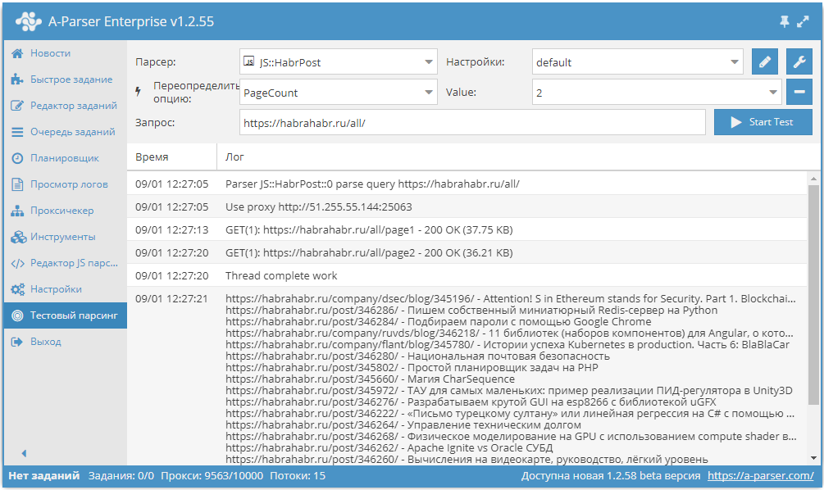Click the document icon for Просмотр логов
The image size is (824, 490).
point(17,184)
